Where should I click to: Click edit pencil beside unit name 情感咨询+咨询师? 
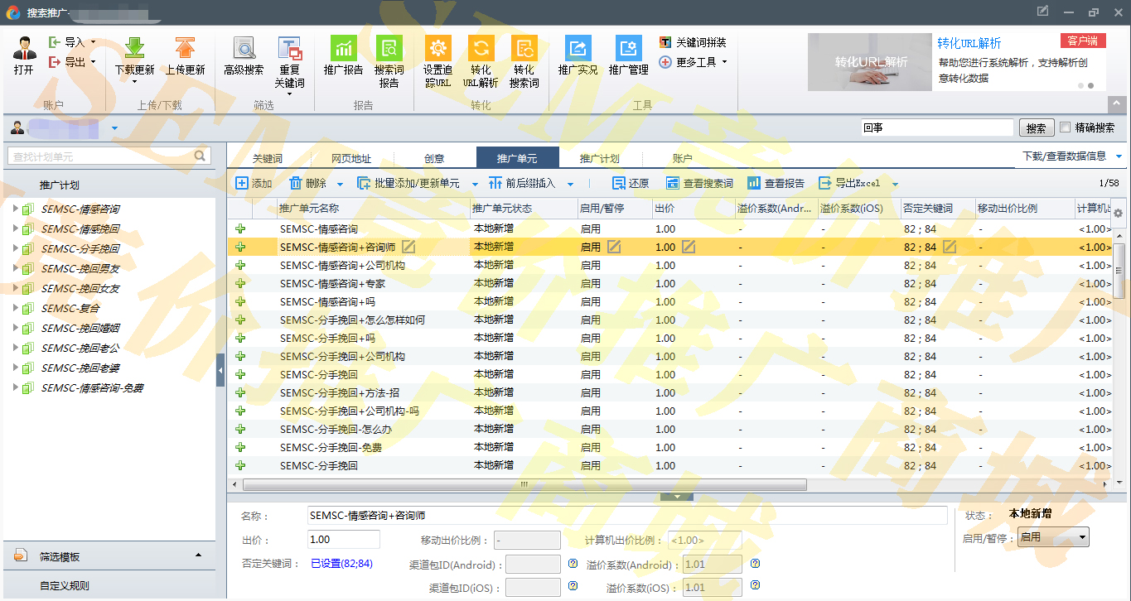[408, 247]
